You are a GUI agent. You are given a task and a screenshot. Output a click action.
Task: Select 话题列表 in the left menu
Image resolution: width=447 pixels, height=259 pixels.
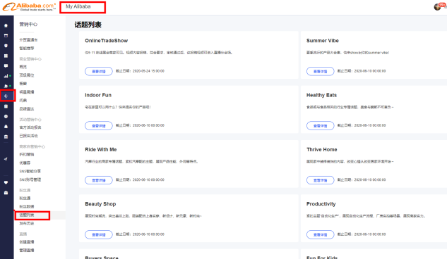(x=27, y=215)
